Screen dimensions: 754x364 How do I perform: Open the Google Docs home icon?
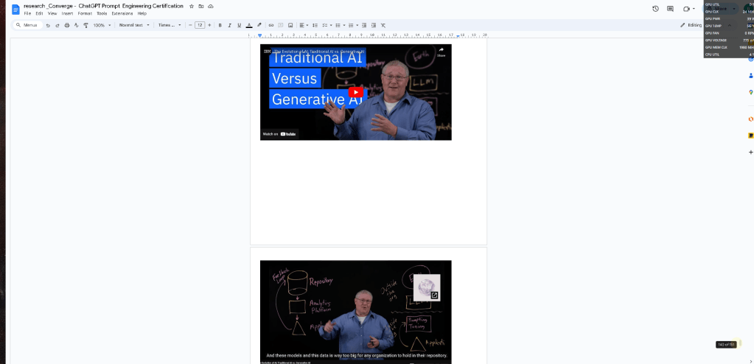(15, 9)
